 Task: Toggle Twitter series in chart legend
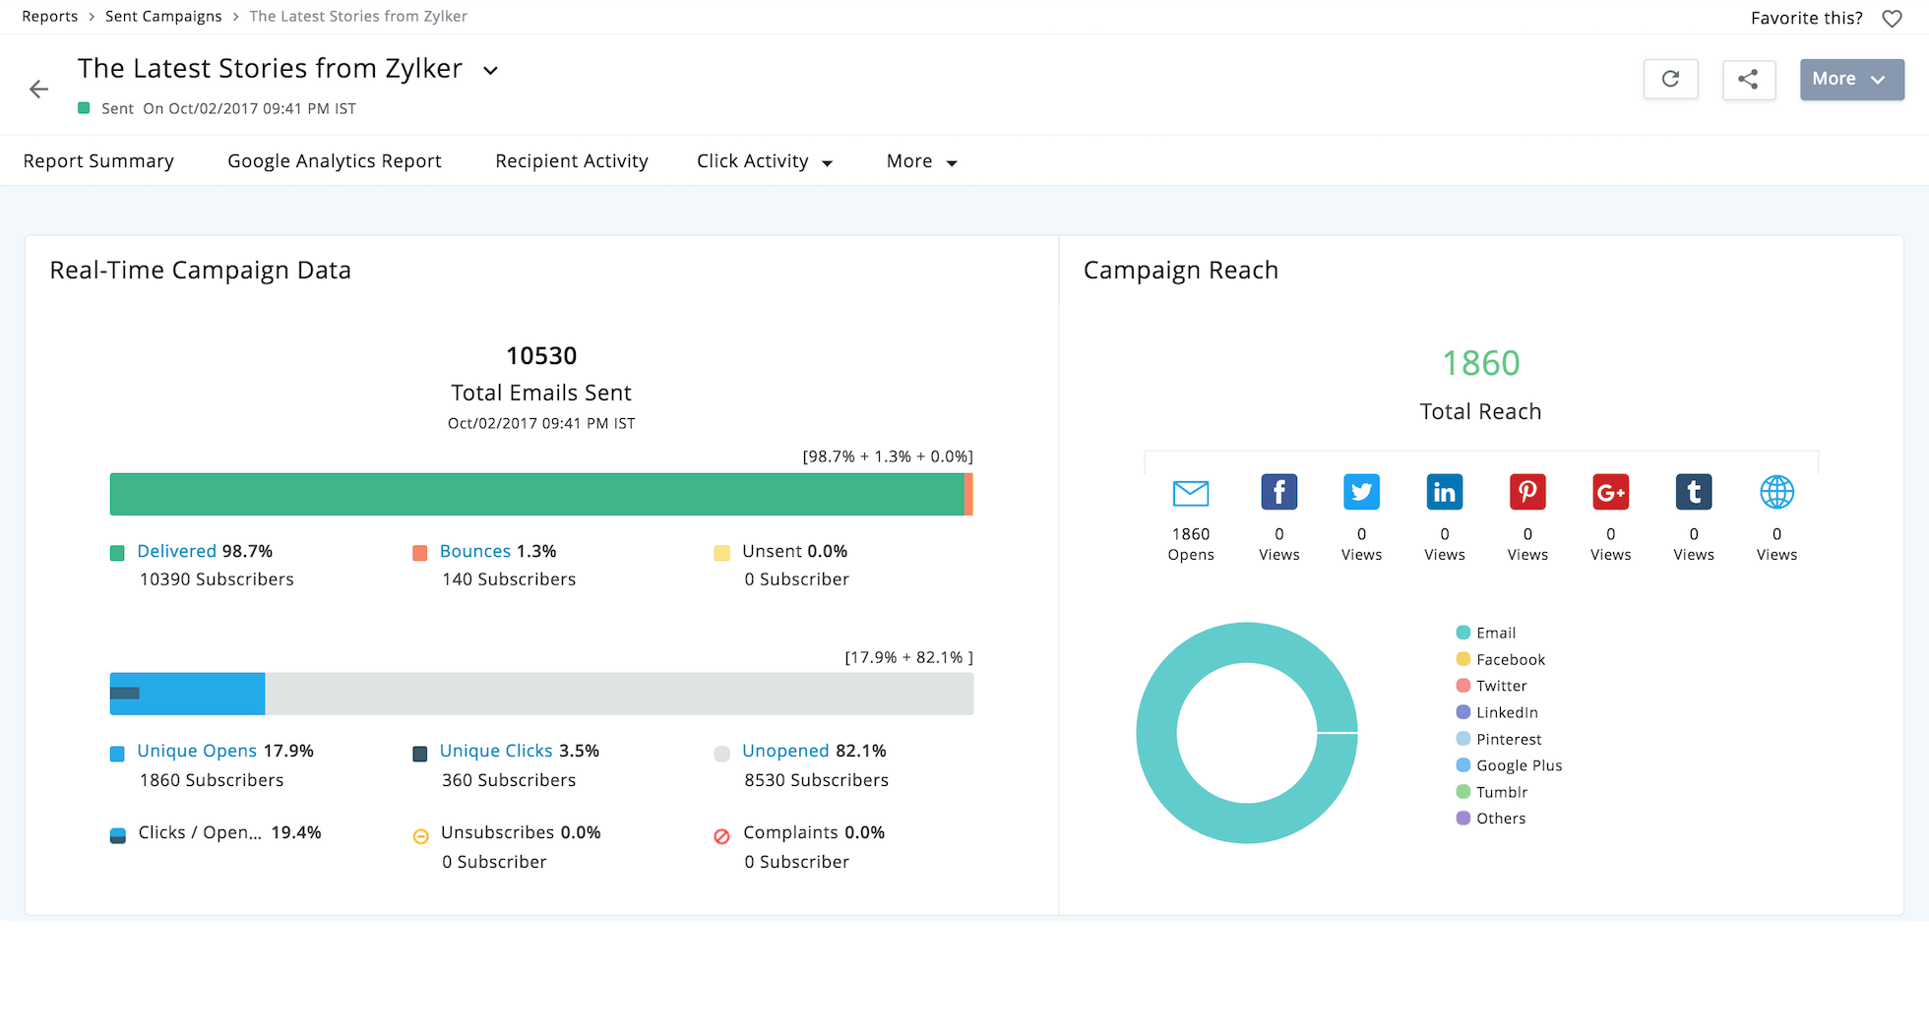(1501, 686)
